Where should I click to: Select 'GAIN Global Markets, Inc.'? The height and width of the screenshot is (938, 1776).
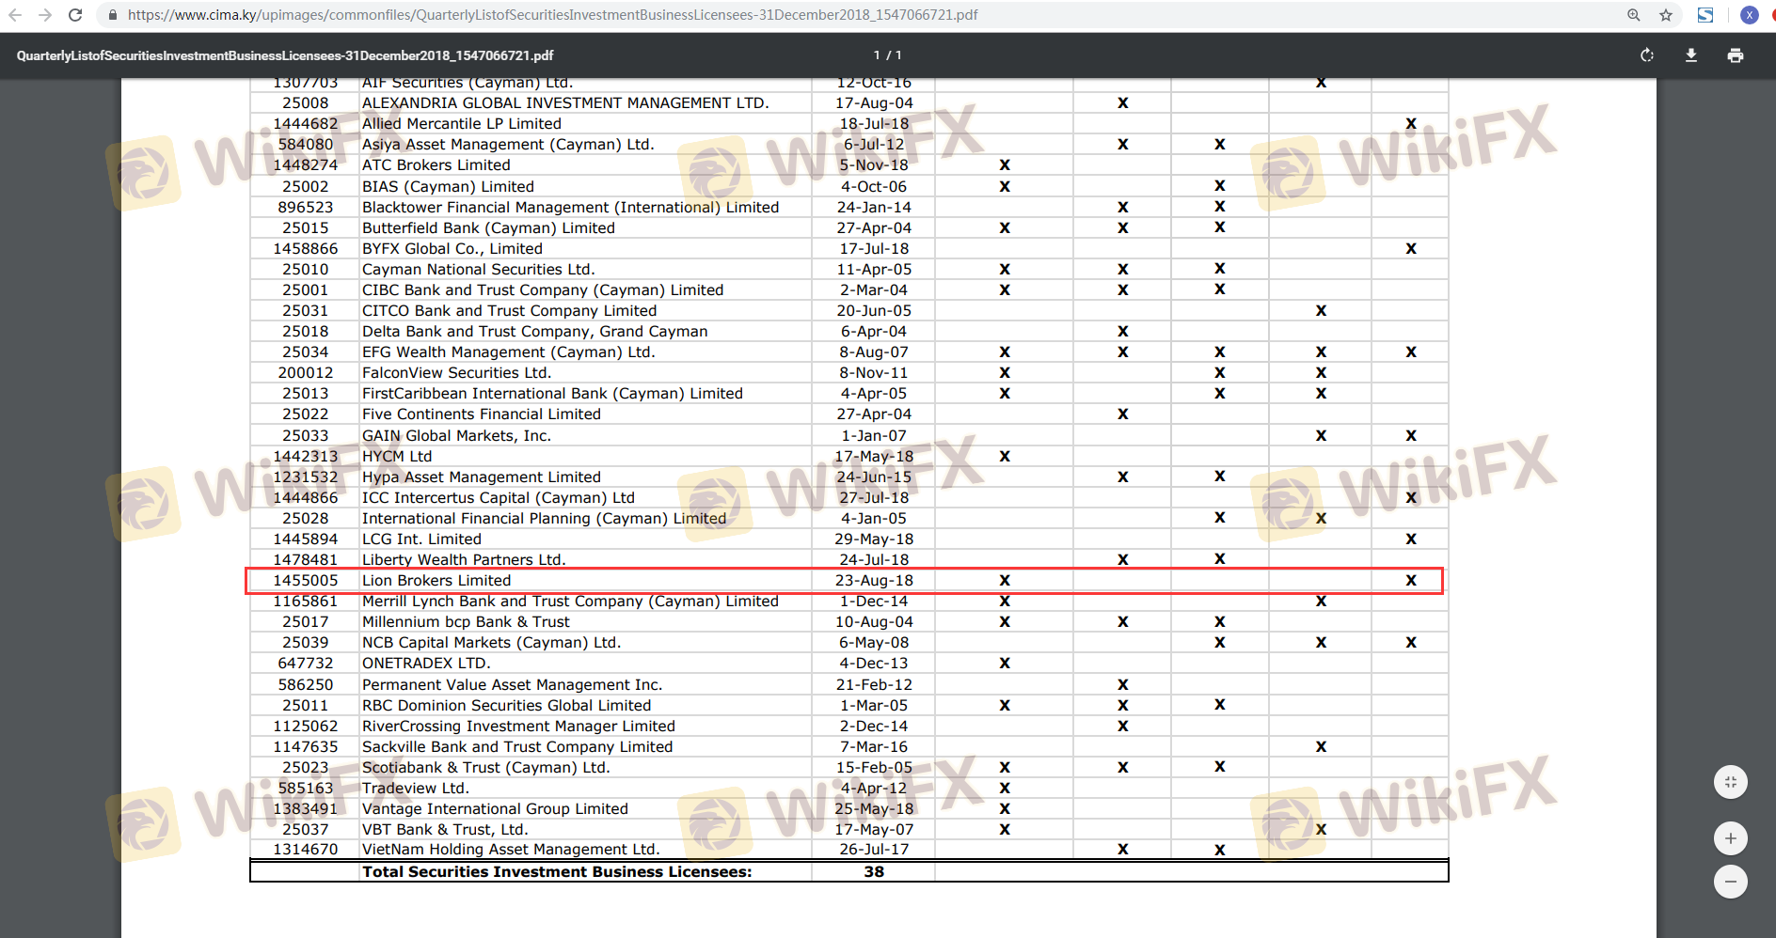[x=456, y=436]
